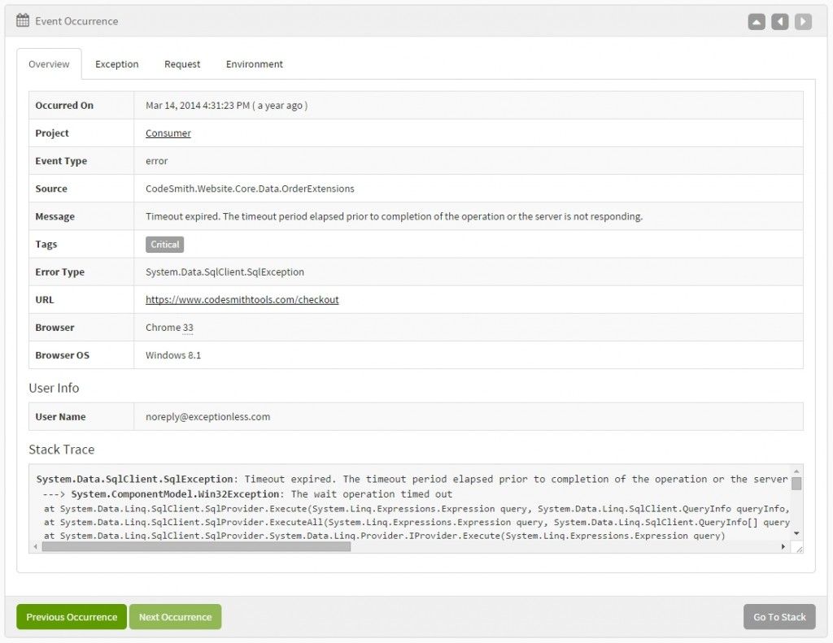Switch to the Environment tab
The width and height of the screenshot is (833, 643).
coord(255,63)
